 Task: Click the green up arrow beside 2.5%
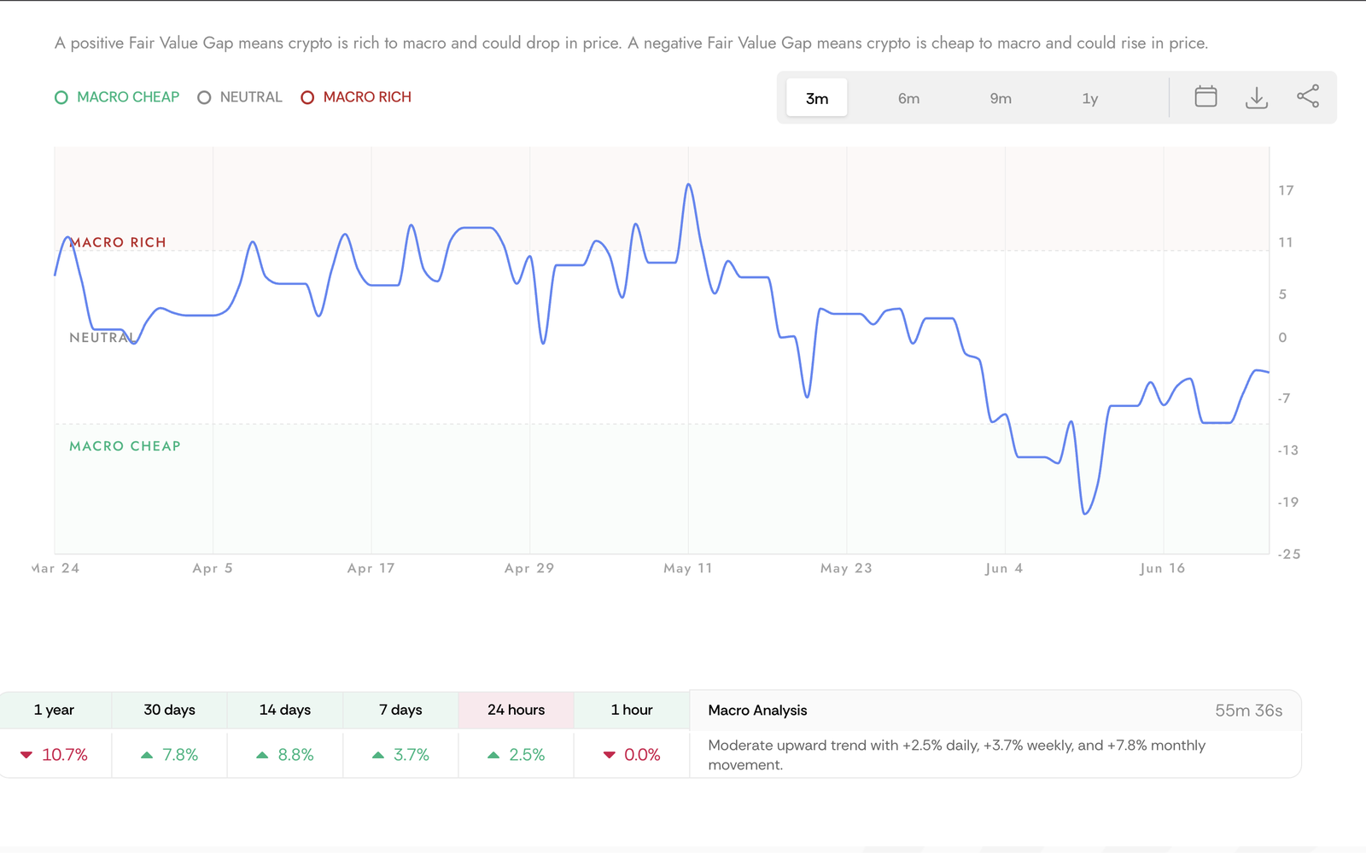493,755
